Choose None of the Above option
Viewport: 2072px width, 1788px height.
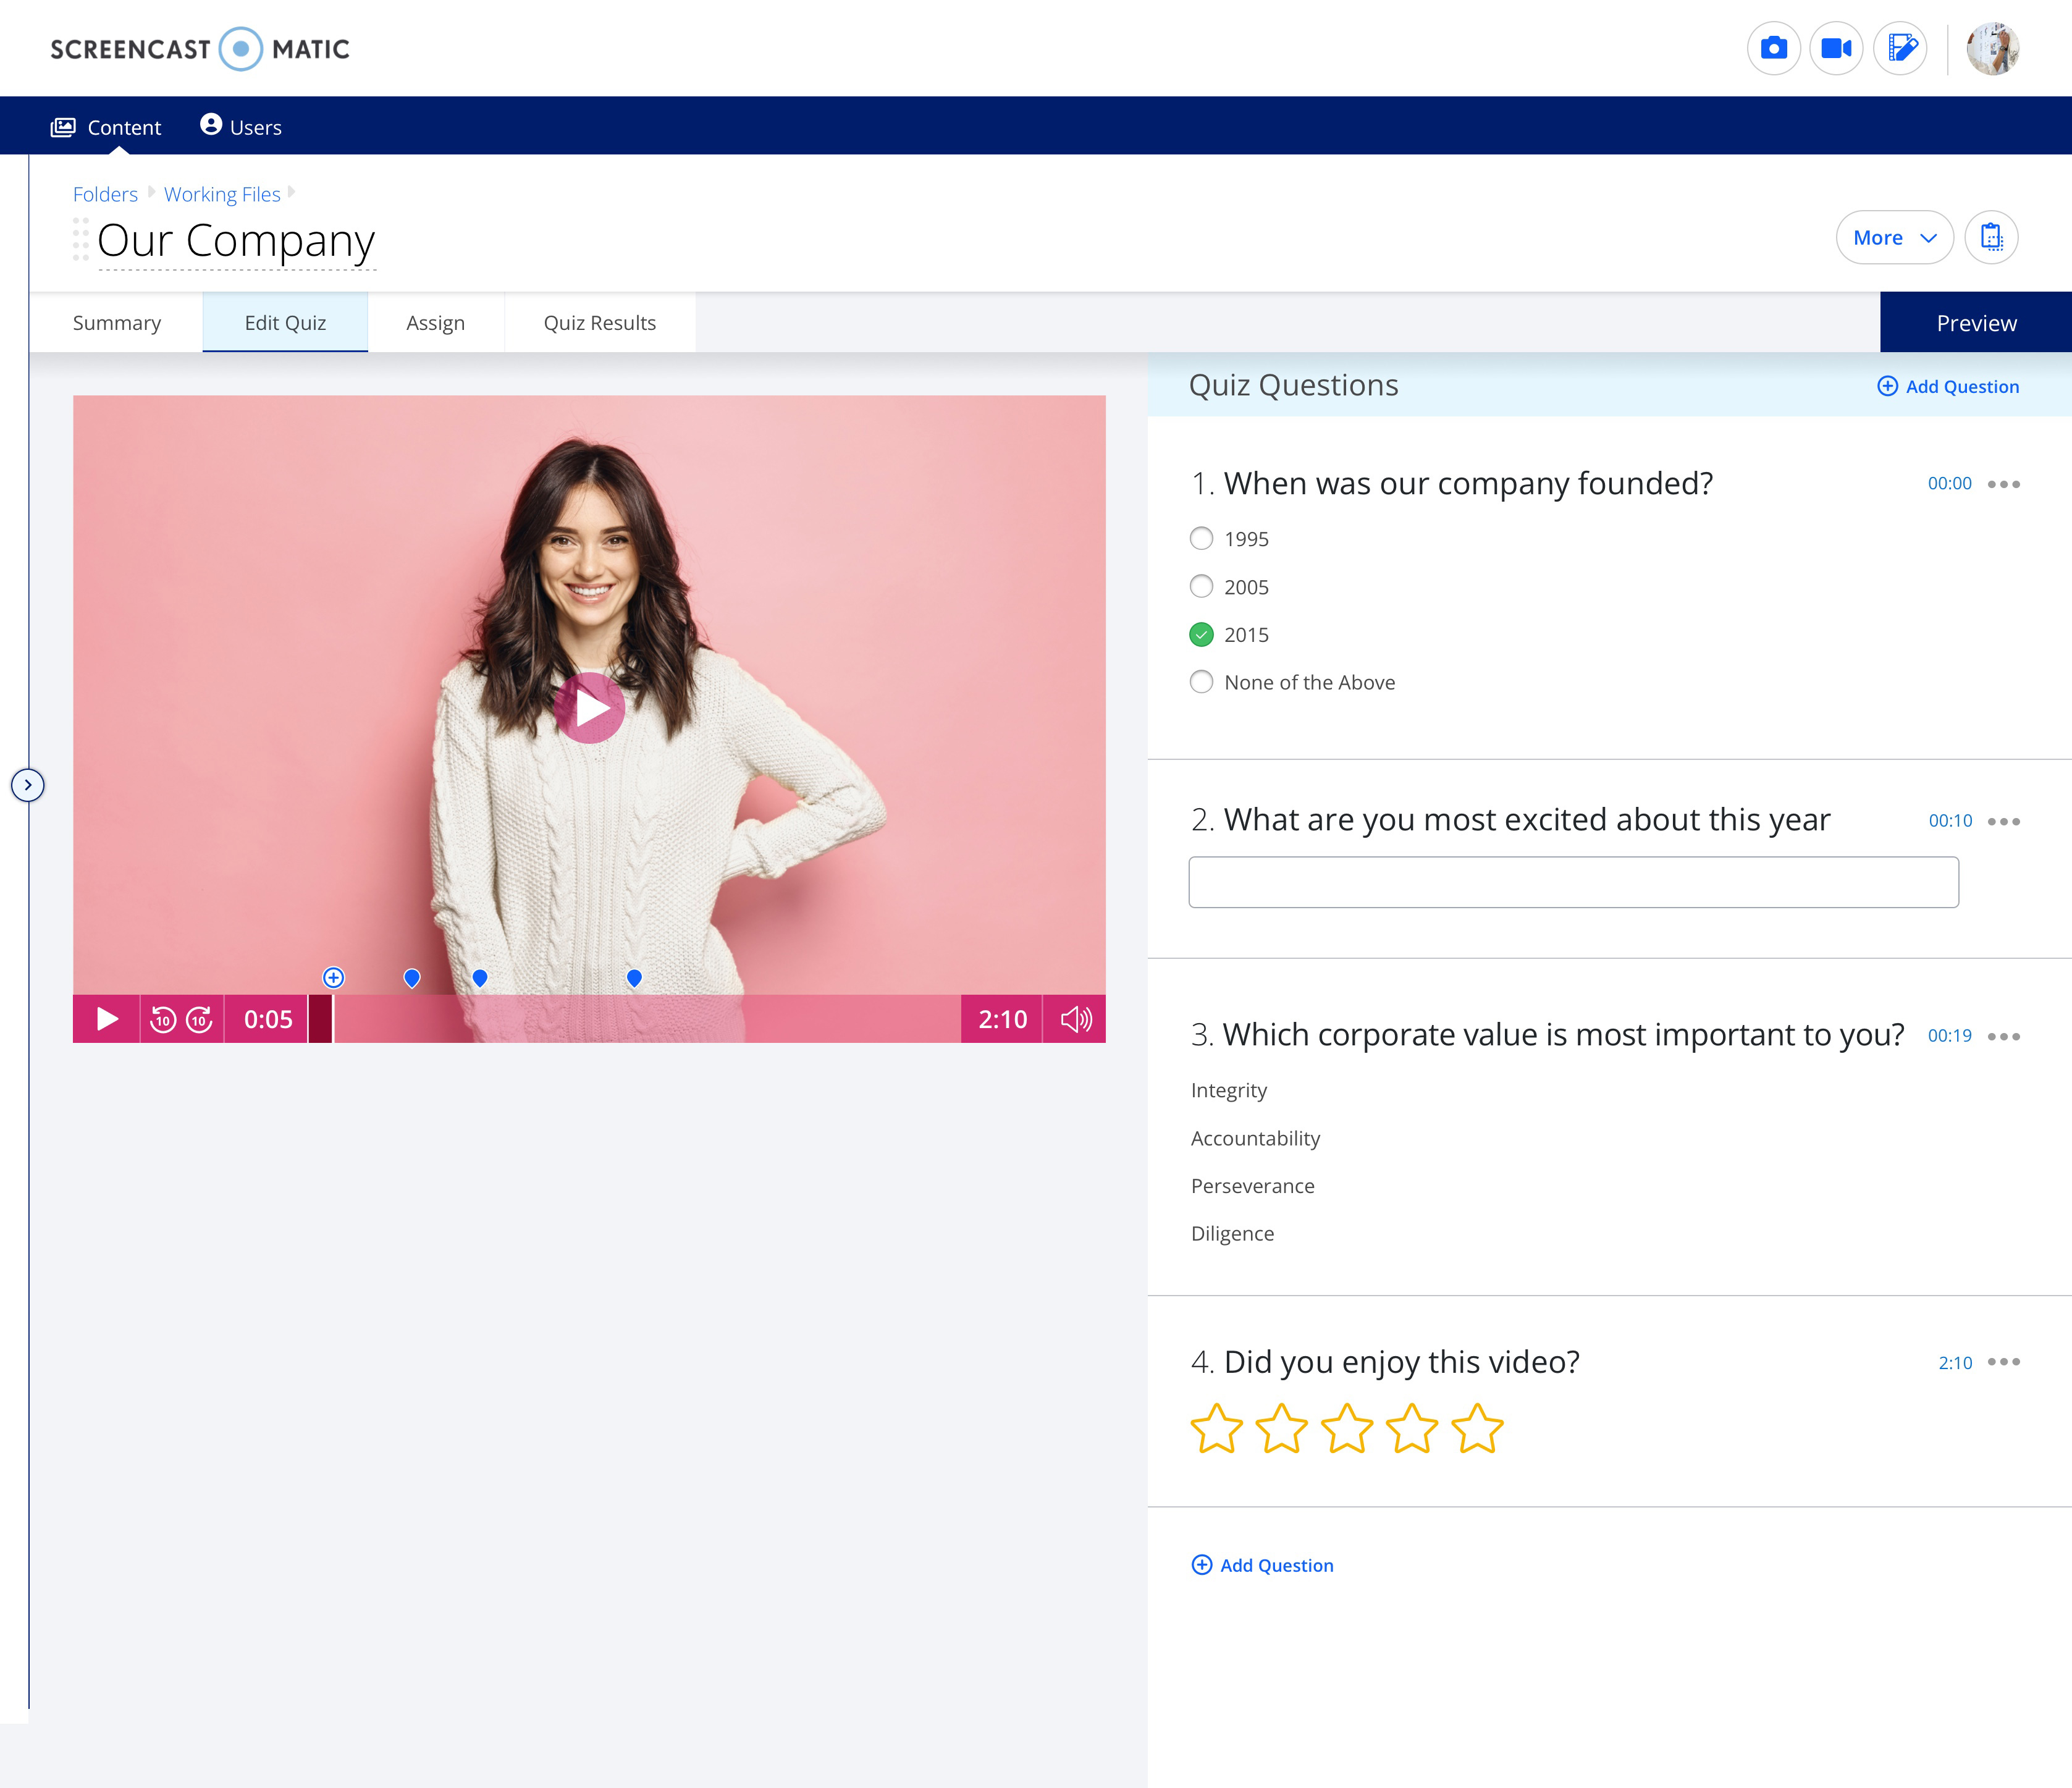pyautogui.click(x=1201, y=682)
